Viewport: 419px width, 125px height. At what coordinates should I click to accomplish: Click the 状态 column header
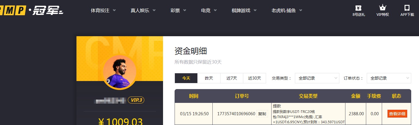[x=397, y=96]
